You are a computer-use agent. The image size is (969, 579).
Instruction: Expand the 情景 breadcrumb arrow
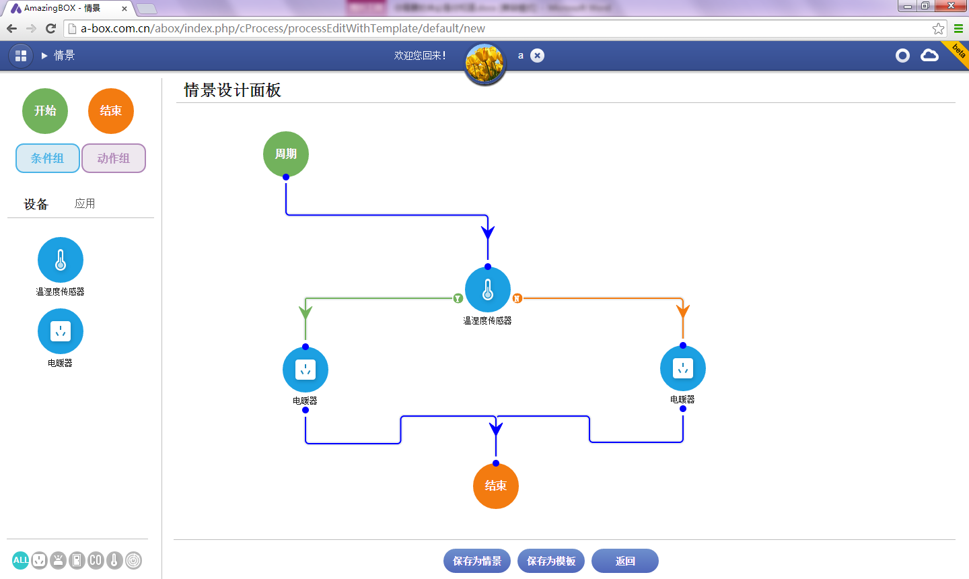[44, 56]
